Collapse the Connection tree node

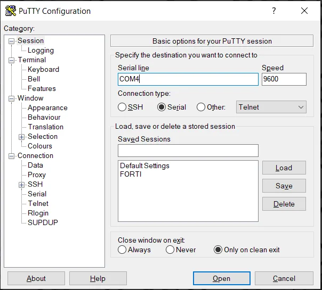coord(11,156)
